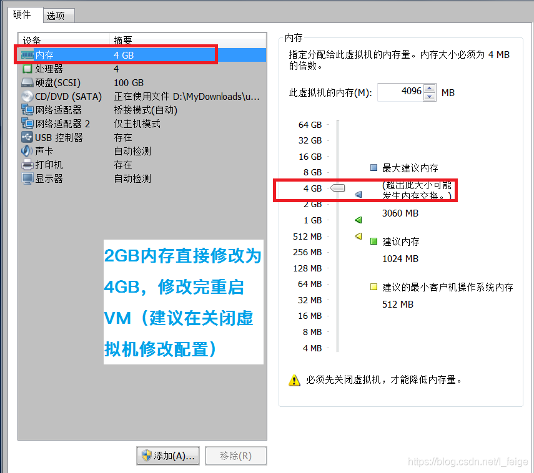Click the 64 MB scale label

click(310, 284)
